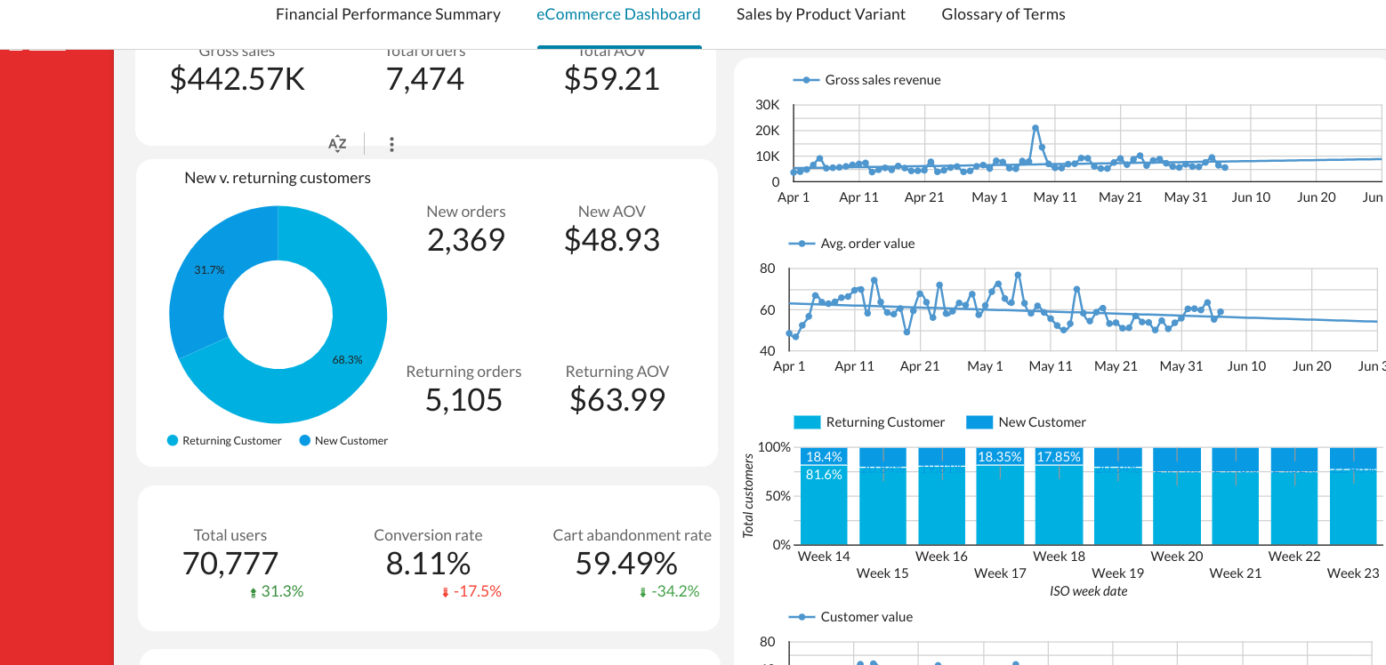1386x665 pixels.
Task: Click the Cart abandonment rate label
Action: [632, 535]
